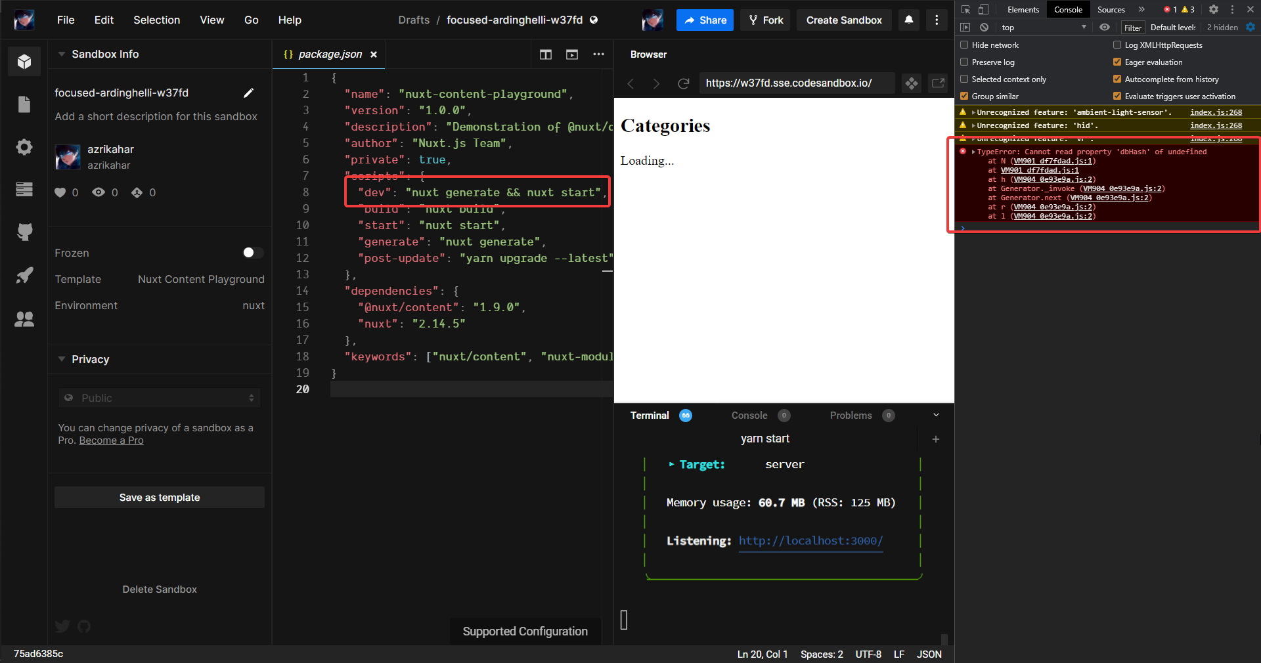Collapse the Sandbox Info section
The height and width of the screenshot is (663, 1261).
62,54
